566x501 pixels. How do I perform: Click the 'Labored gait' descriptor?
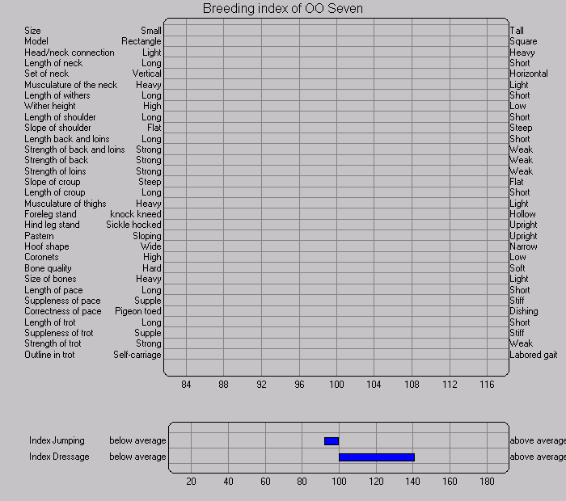534,355
